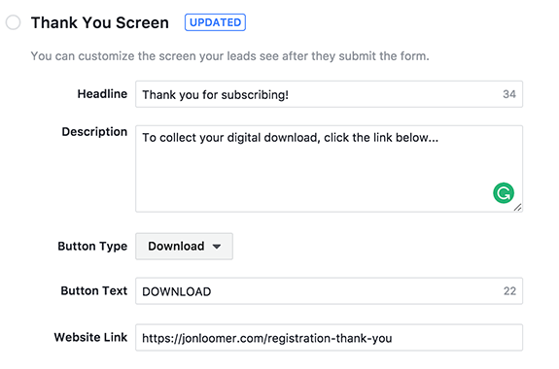Open the Grammarly icon in the Description box
Screen dimensions: 559x369
click(x=504, y=193)
